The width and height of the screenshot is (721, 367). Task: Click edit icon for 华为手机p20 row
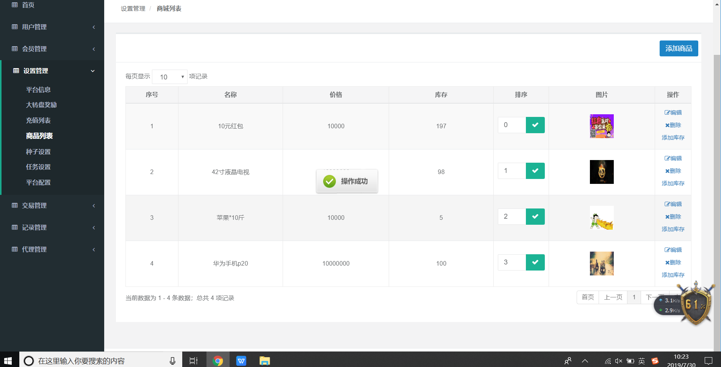673,250
